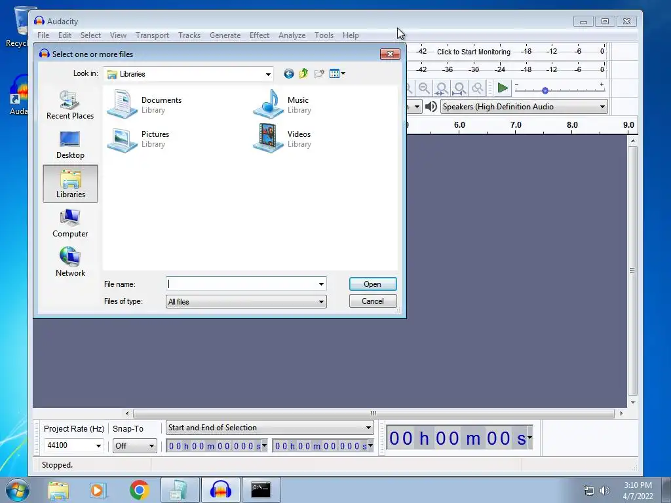
Task: Open the Edit menu
Action: pos(65,35)
